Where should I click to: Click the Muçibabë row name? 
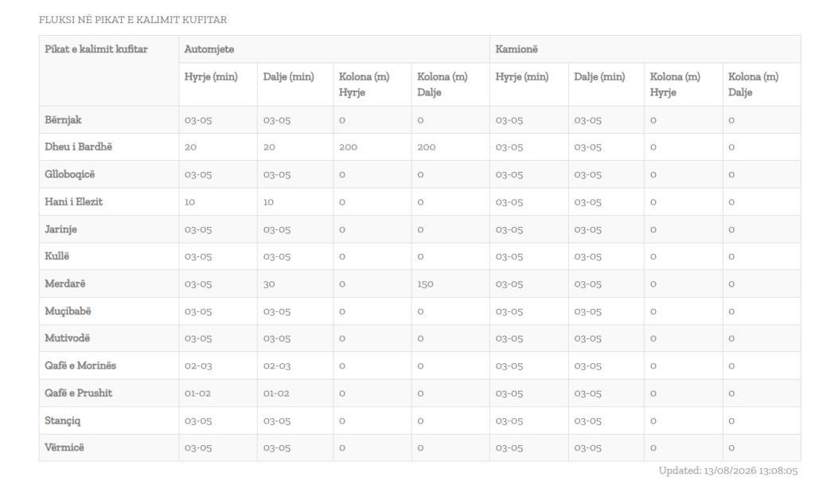68,311
